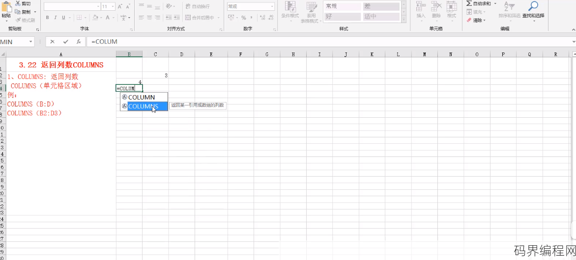The height and width of the screenshot is (260, 576).
Task: Click the Insert Function fx button
Action: click(x=79, y=42)
